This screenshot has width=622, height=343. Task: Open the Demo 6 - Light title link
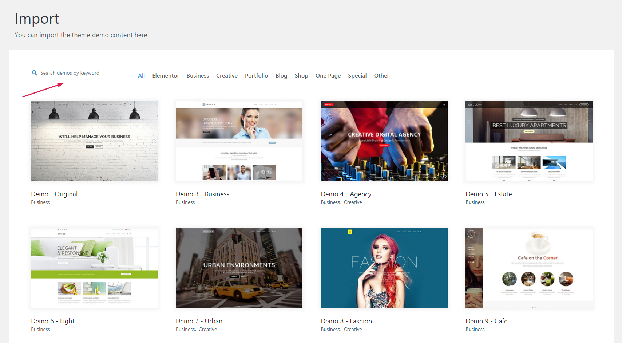pos(53,321)
